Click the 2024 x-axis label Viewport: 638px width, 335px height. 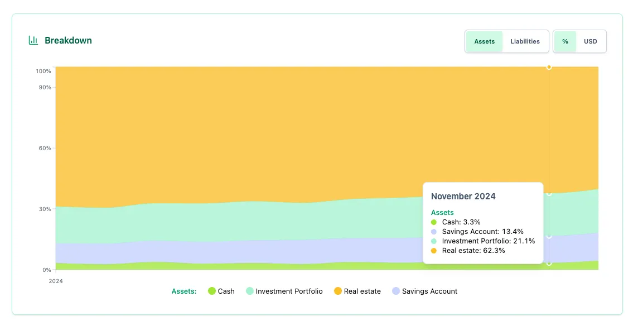[x=56, y=281]
